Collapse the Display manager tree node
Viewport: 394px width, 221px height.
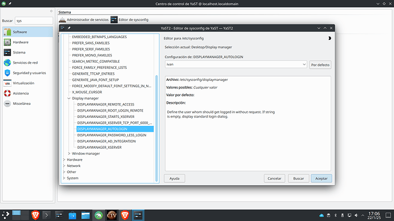(69, 98)
